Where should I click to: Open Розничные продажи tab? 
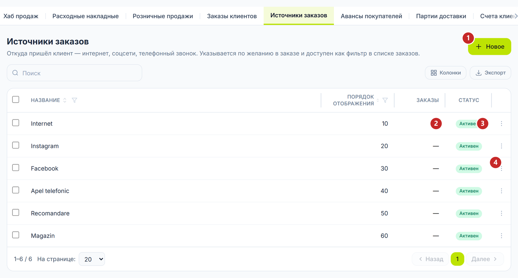163,16
